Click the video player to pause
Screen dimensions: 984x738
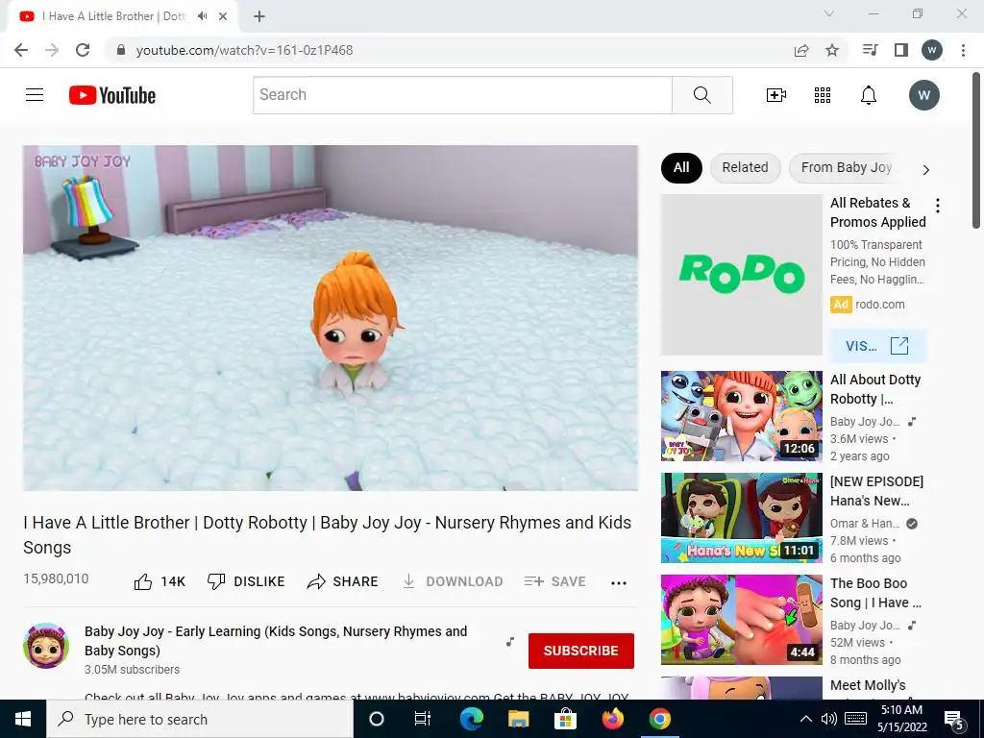click(331, 317)
